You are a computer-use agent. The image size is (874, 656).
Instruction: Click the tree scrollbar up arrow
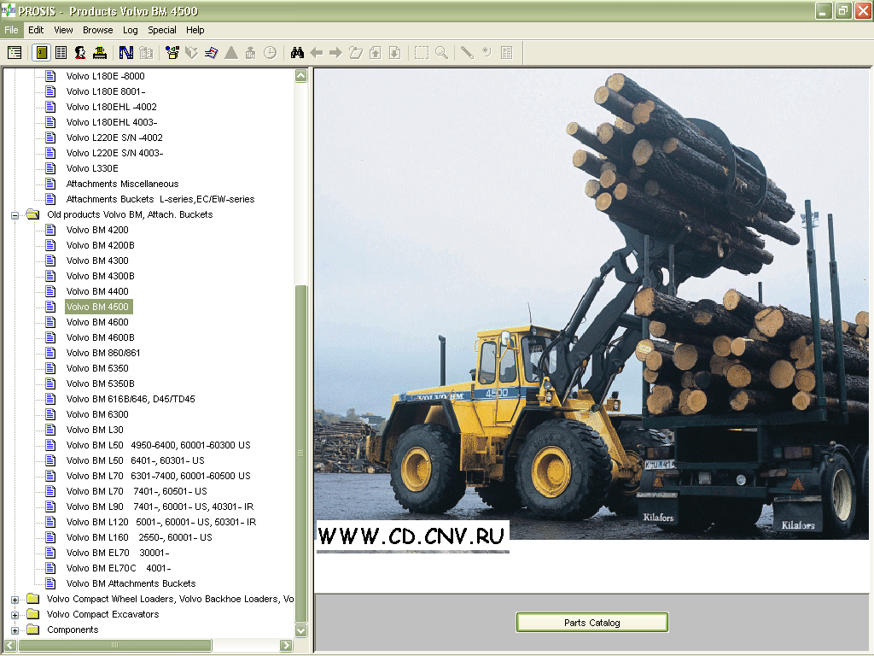tap(301, 75)
